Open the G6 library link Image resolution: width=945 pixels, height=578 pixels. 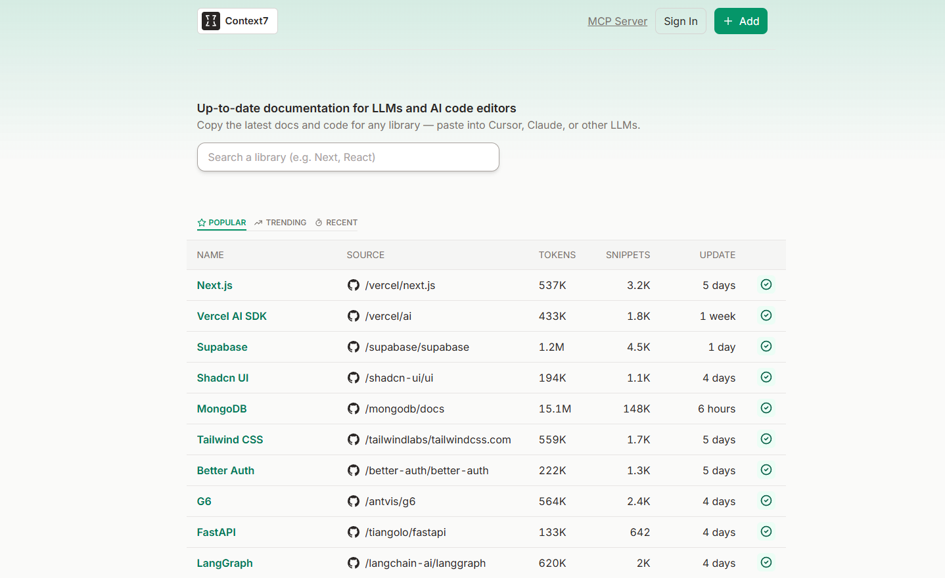204,501
